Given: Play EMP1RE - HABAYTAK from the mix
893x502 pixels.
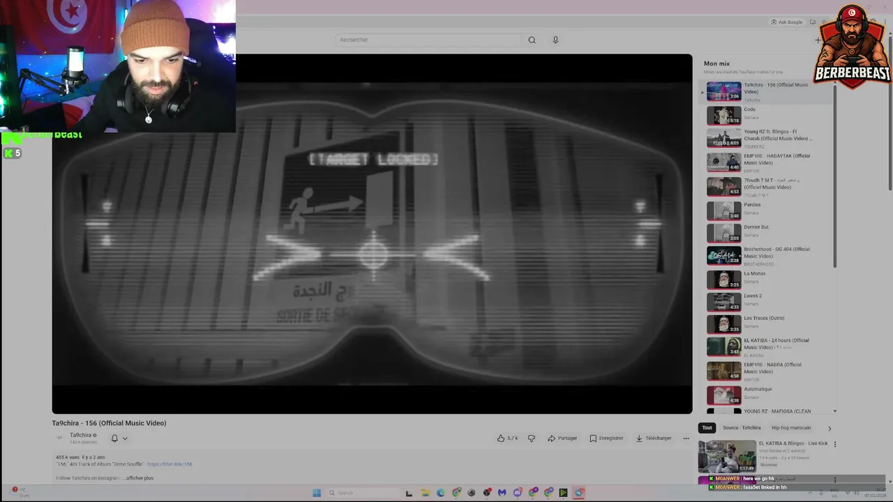Looking at the screenshot, I should tap(769, 162).
